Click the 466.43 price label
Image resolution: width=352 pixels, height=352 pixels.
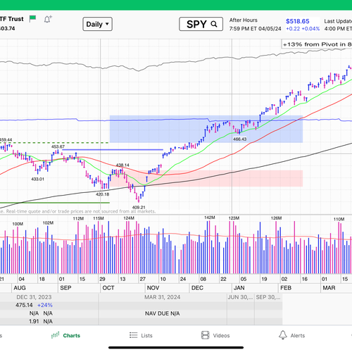(240, 139)
